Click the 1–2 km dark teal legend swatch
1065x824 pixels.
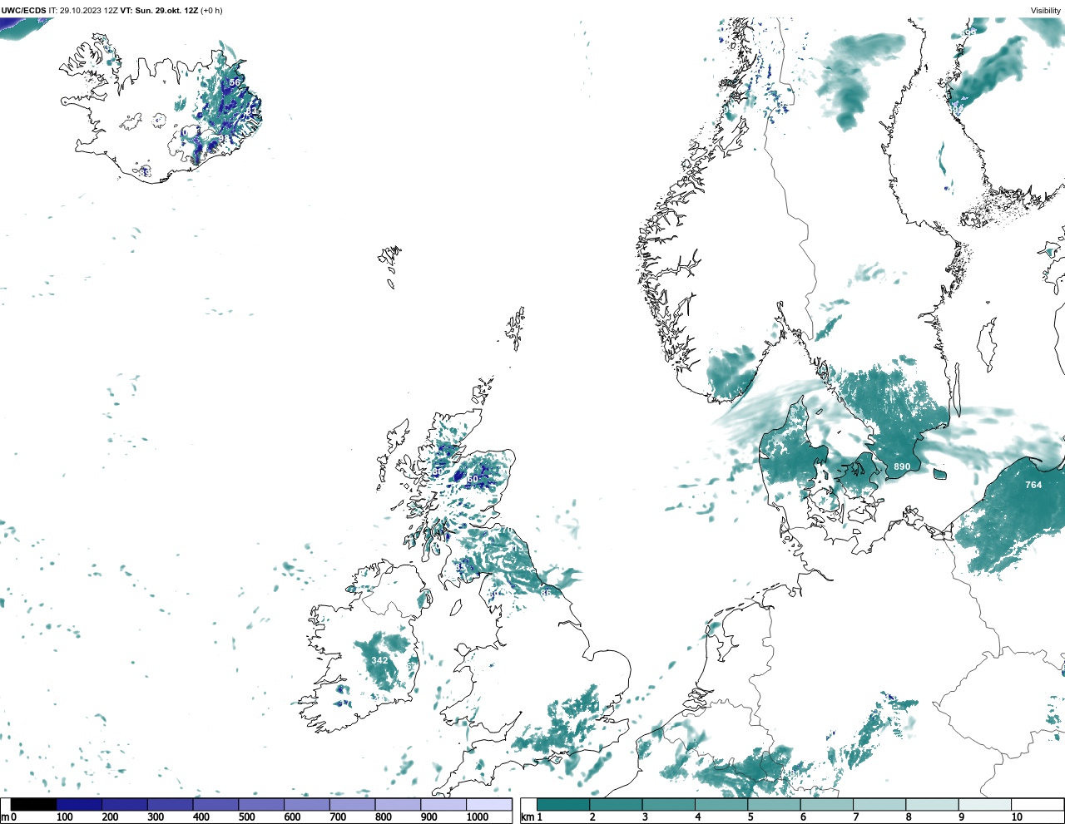click(563, 804)
